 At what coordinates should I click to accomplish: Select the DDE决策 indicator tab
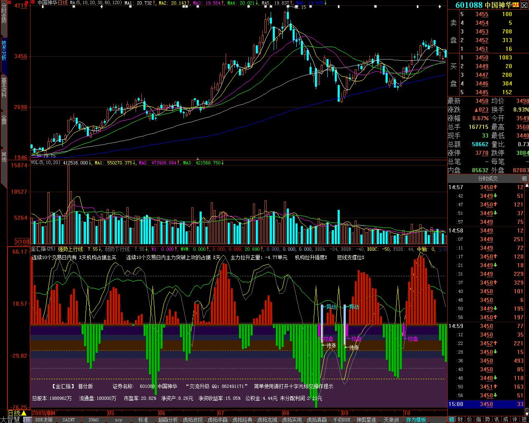click(x=44, y=420)
